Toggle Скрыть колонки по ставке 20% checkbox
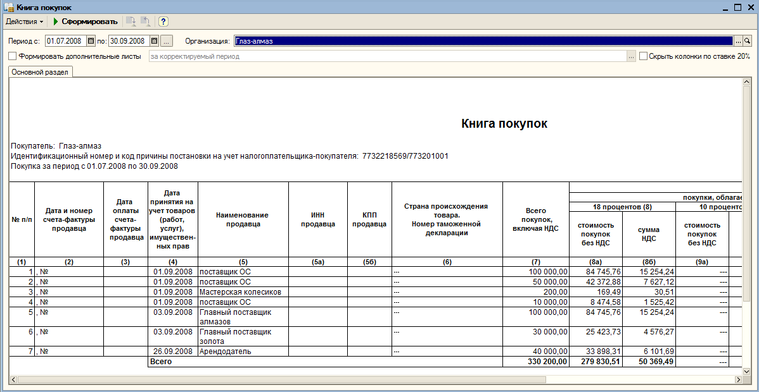 tap(643, 56)
